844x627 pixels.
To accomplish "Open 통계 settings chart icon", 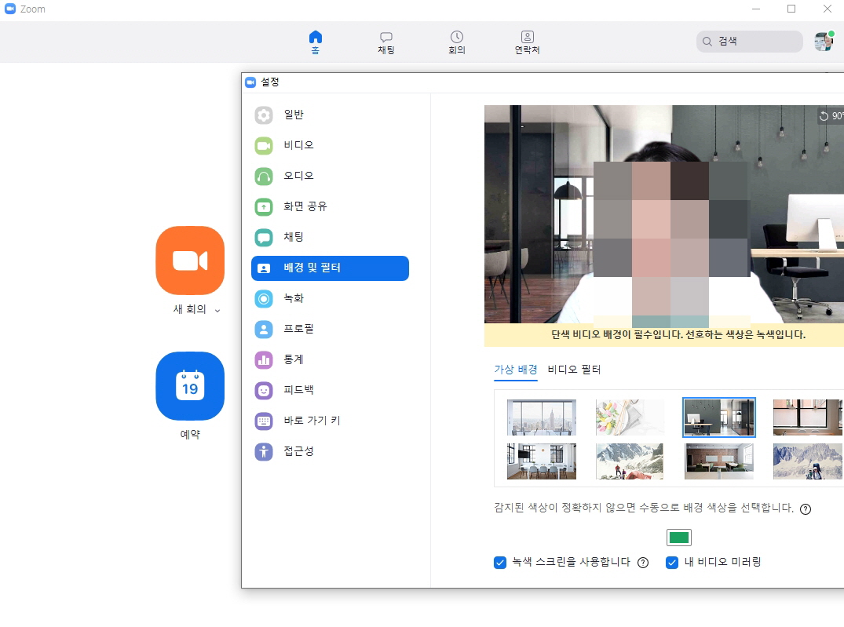I will pyautogui.click(x=264, y=359).
